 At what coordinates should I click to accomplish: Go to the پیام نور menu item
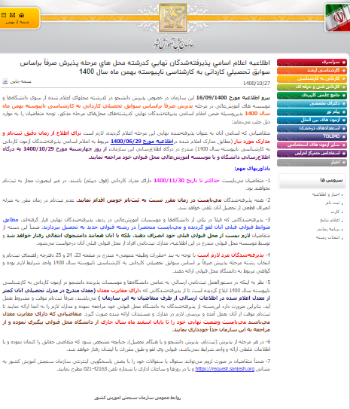(312, 112)
